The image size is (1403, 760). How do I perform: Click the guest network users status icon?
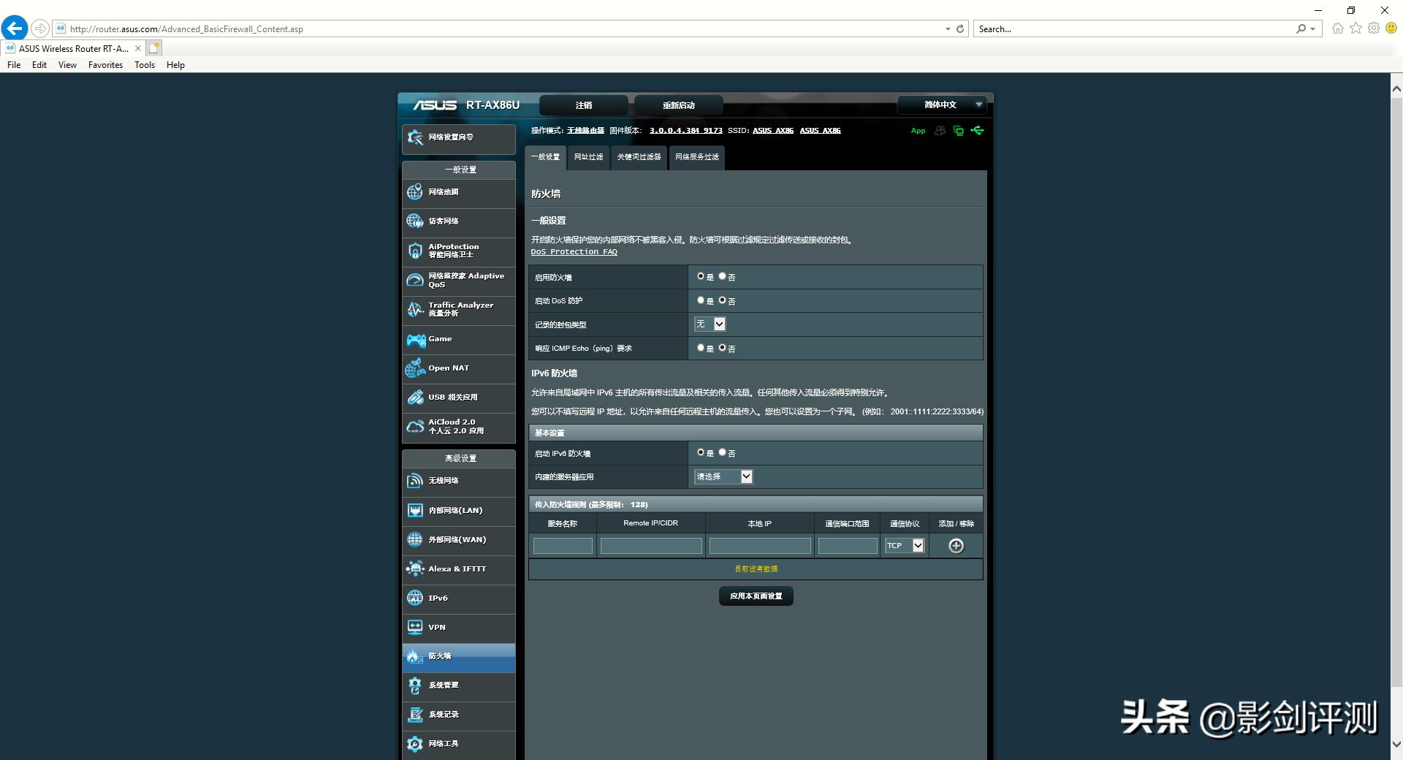[x=940, y=131]
